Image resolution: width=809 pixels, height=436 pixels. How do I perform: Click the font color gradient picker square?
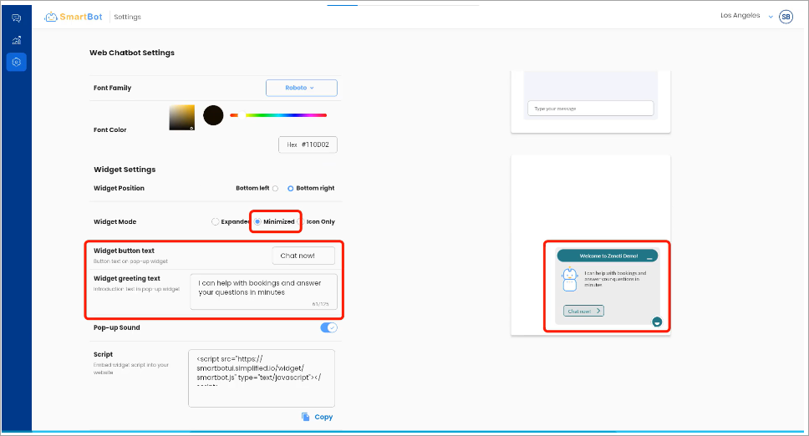182,118
